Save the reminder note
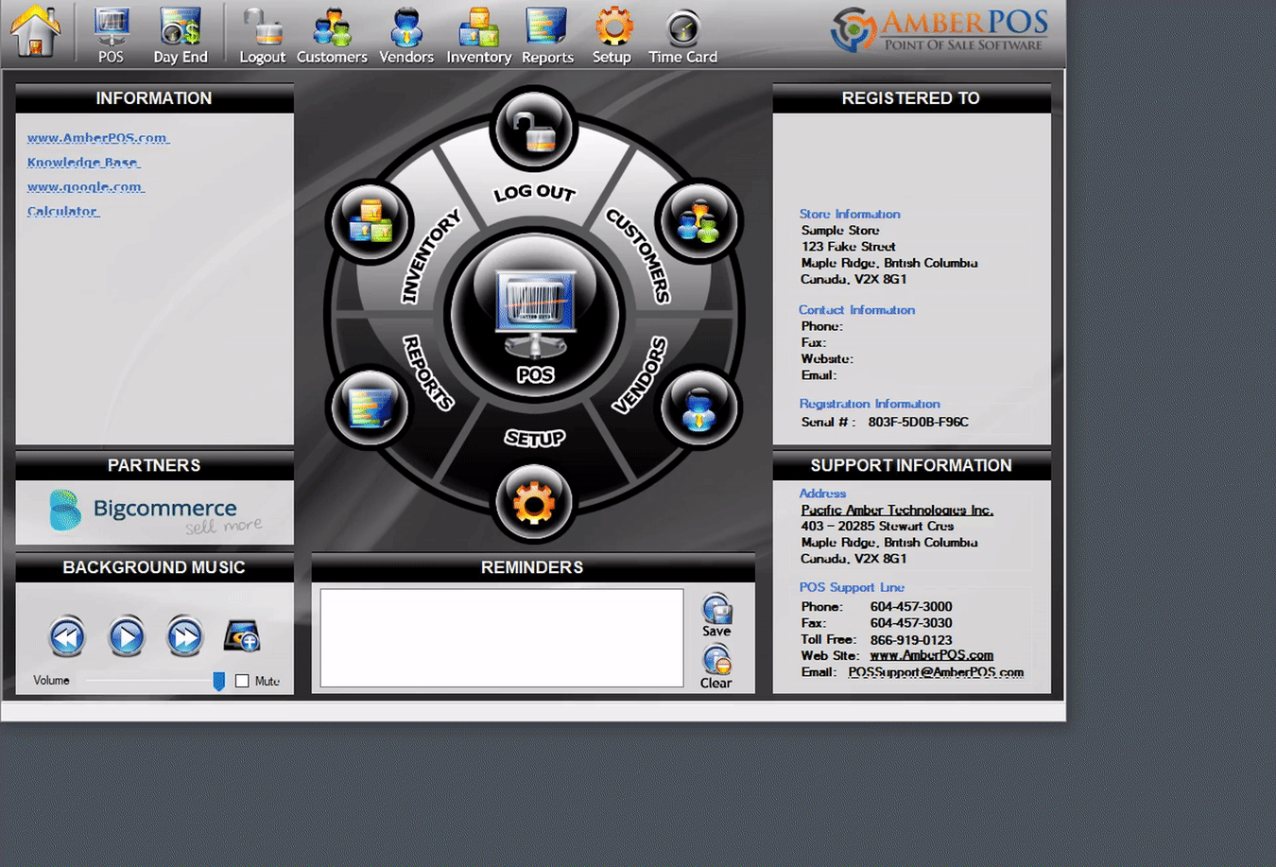This screenshot has height=867, width=1276. click(x=716, y=616)
